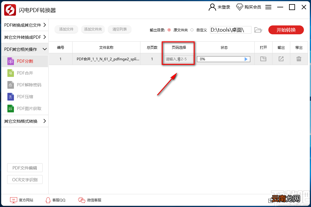Screen dimensions: 311x207
Task: Select the 自定义 radio button
Action: [x=192, y=30]
